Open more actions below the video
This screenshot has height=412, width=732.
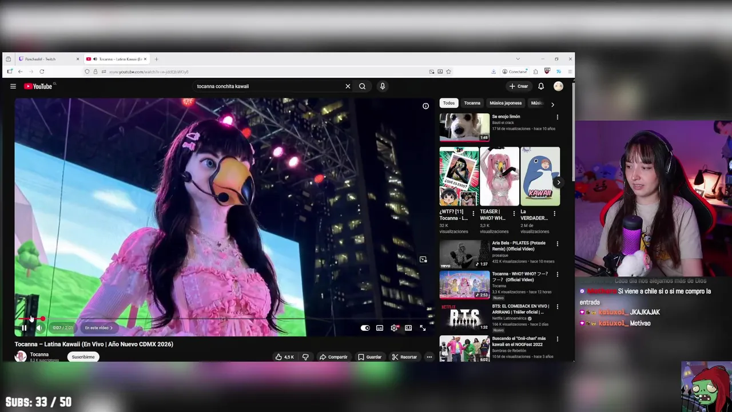tap(429, 357)
